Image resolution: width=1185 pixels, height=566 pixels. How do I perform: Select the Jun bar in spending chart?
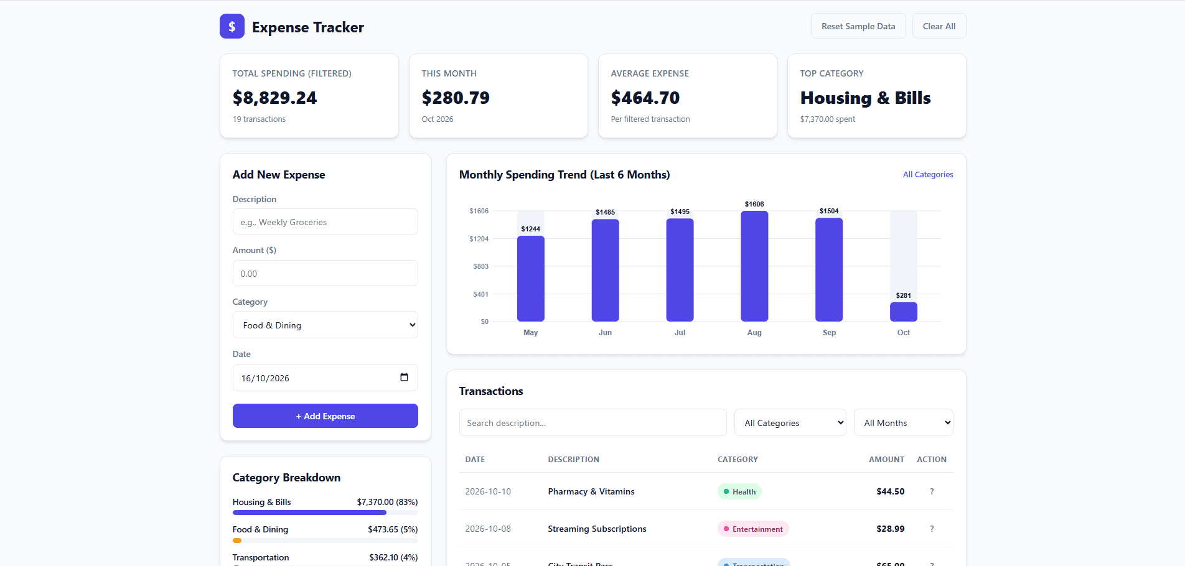coord(606,271)
